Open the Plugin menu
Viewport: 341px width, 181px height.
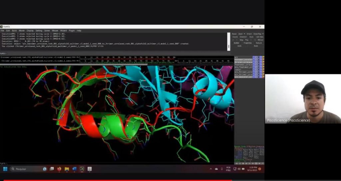tap(71, 30)
